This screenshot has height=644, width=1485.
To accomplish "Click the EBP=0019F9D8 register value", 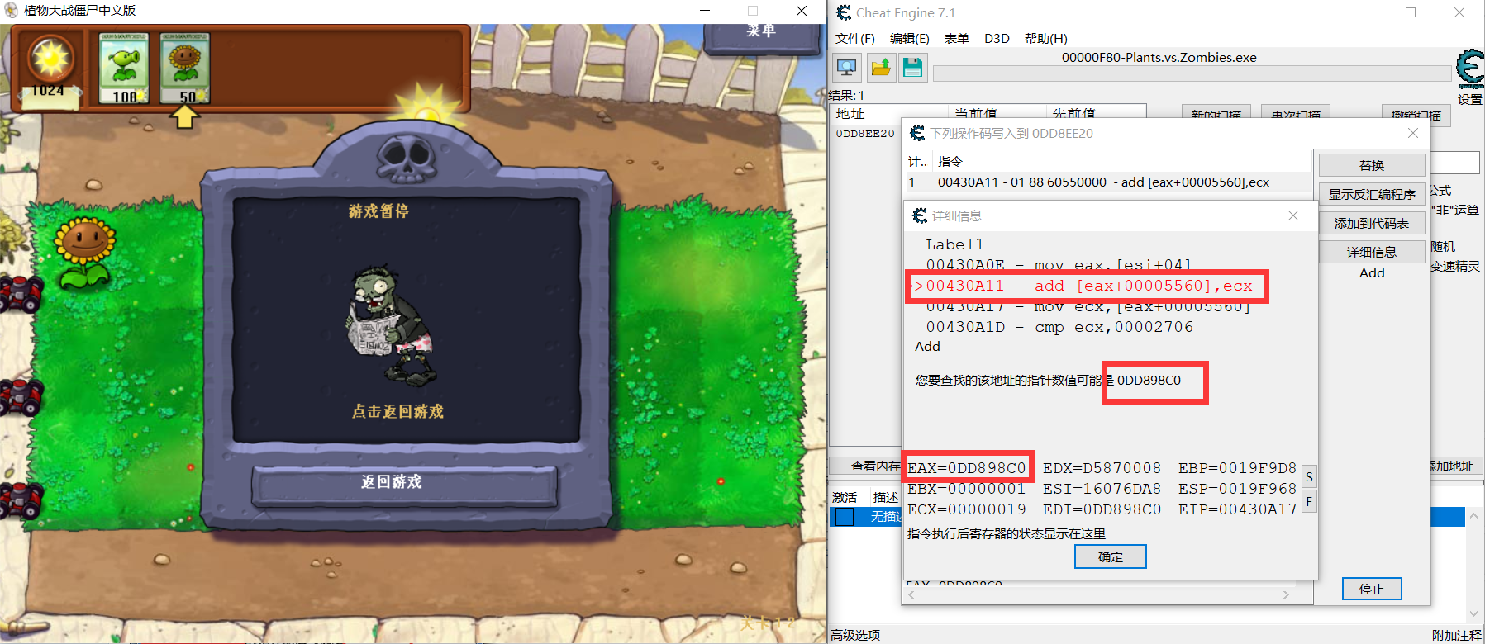I will [x=1237, y=468].
